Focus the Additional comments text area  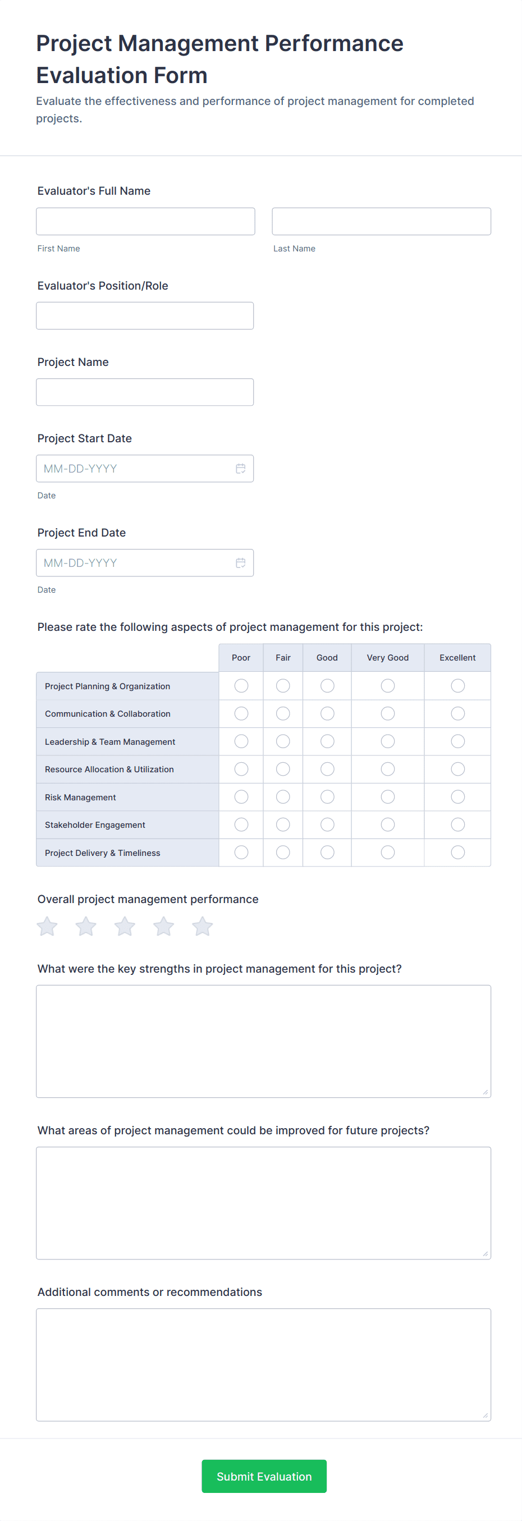point(263,1364)
